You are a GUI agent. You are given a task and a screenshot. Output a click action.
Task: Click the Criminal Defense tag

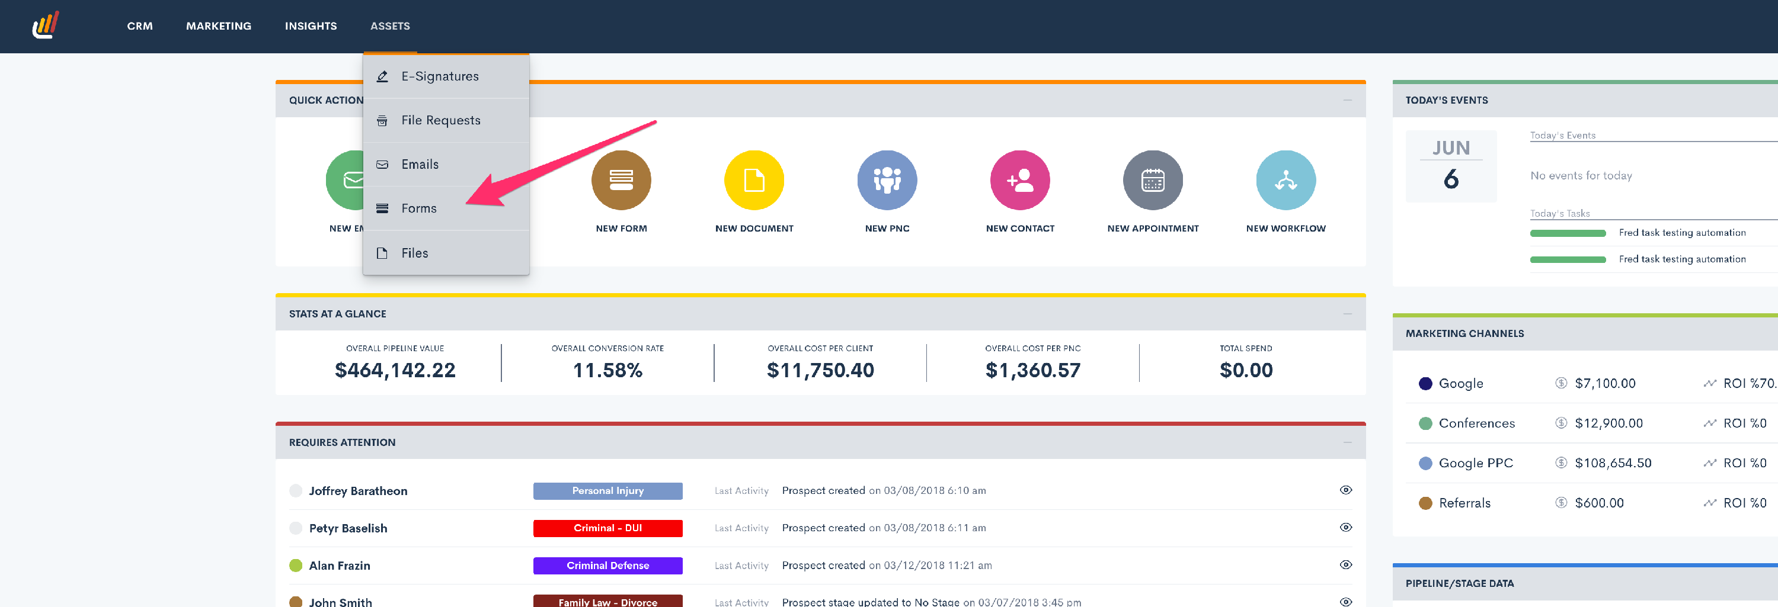(x=607, y=565)
